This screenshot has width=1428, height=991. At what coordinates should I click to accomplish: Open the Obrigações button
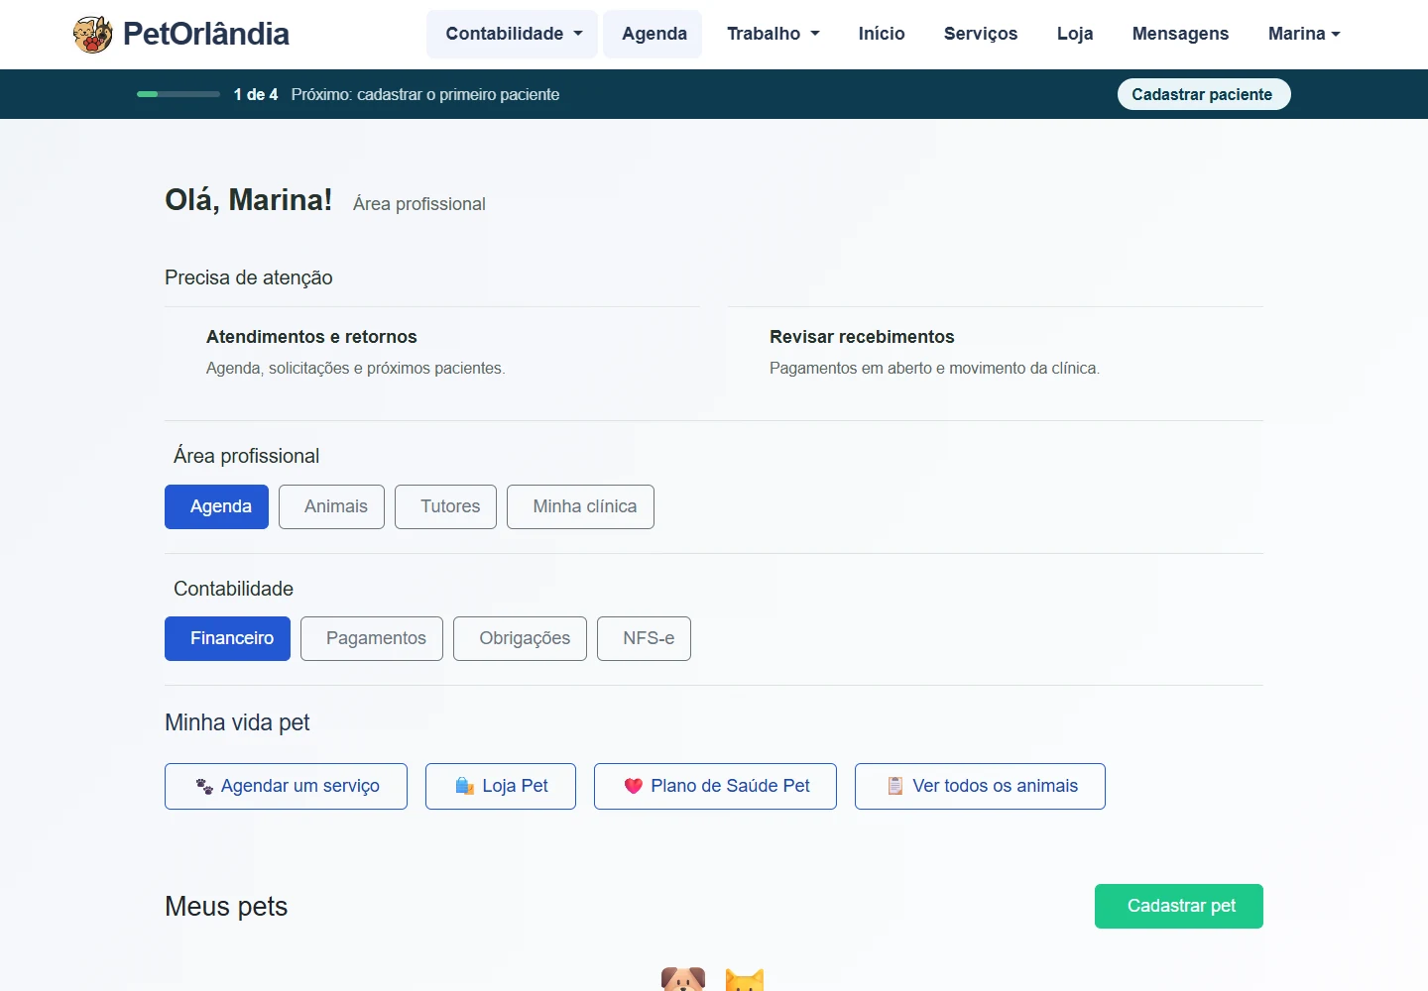[520, 638]
